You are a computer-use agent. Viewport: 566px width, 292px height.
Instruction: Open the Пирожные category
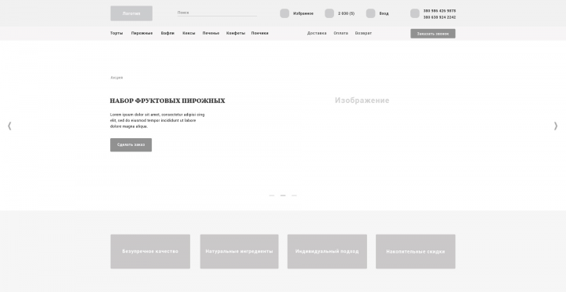141,33
